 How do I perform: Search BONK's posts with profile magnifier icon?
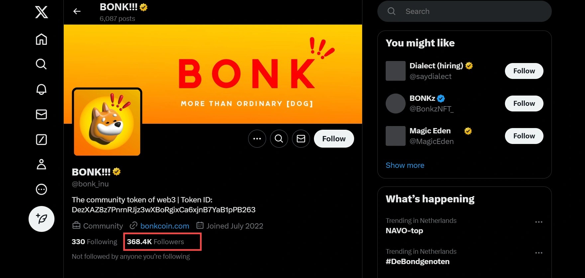279,139
